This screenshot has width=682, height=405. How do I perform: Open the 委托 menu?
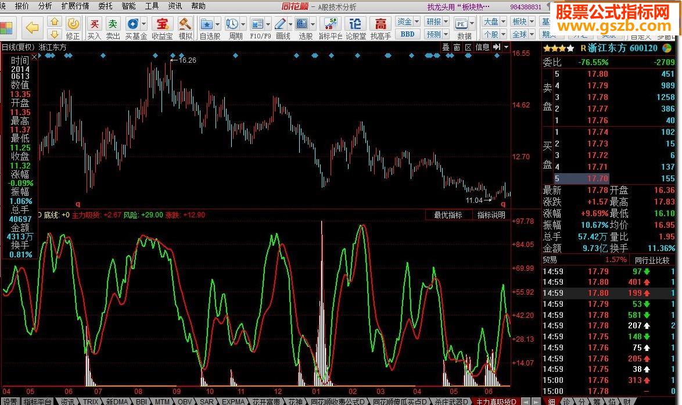pyautogui.click(x=105, y=6)
